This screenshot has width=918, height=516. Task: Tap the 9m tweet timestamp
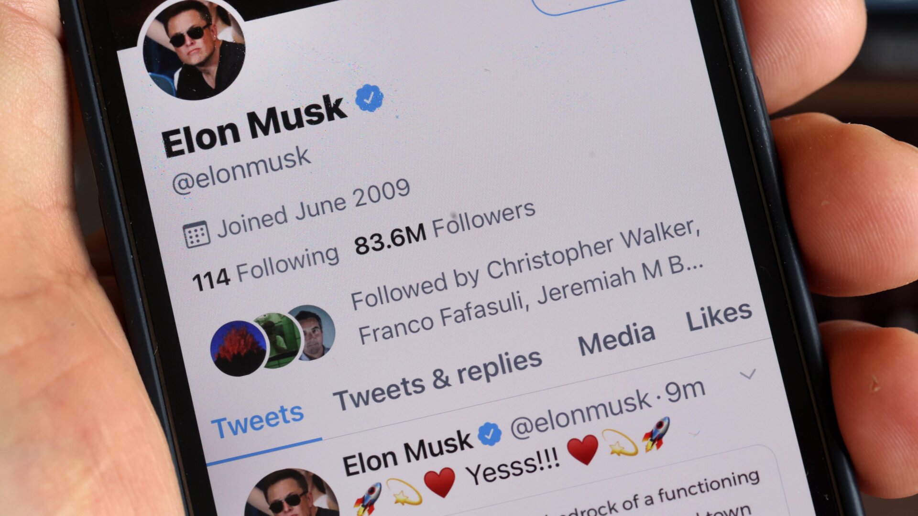click(685, 391)
